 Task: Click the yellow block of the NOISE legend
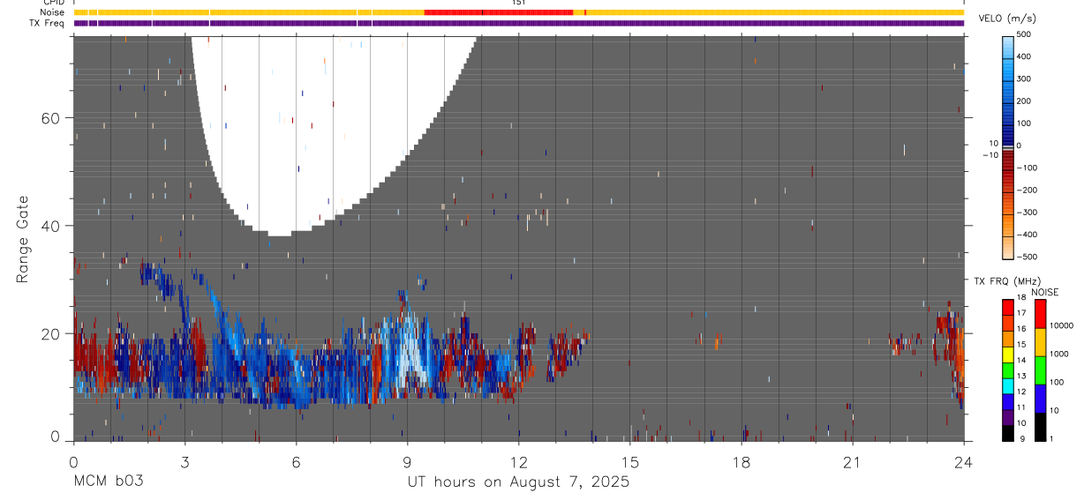pyautogui.click(x=1040, y=341)
